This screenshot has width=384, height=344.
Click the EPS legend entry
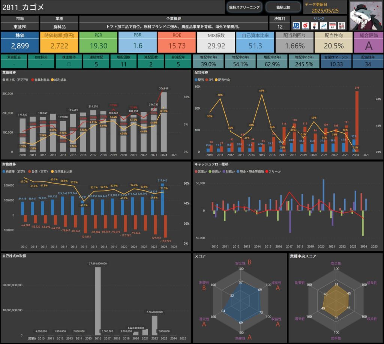point(209,80)
